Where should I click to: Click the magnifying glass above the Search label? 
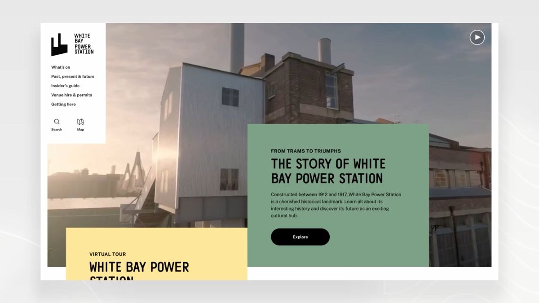point(57,122)
